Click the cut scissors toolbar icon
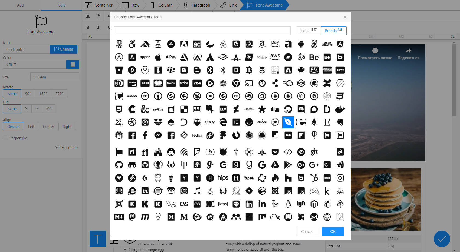The width and height of the screenshot is (460, 252). [88, 16]
